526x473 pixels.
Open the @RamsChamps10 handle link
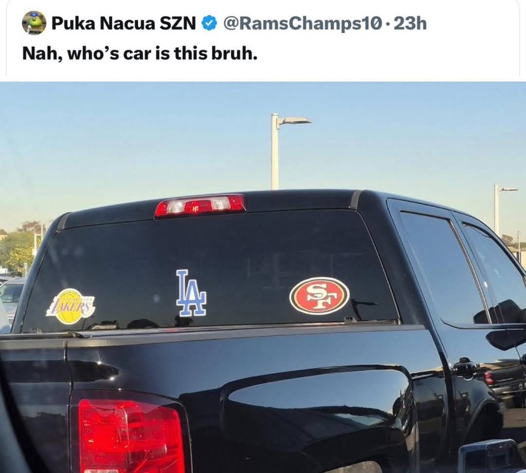pyautogui.click(x=302, y=23)
